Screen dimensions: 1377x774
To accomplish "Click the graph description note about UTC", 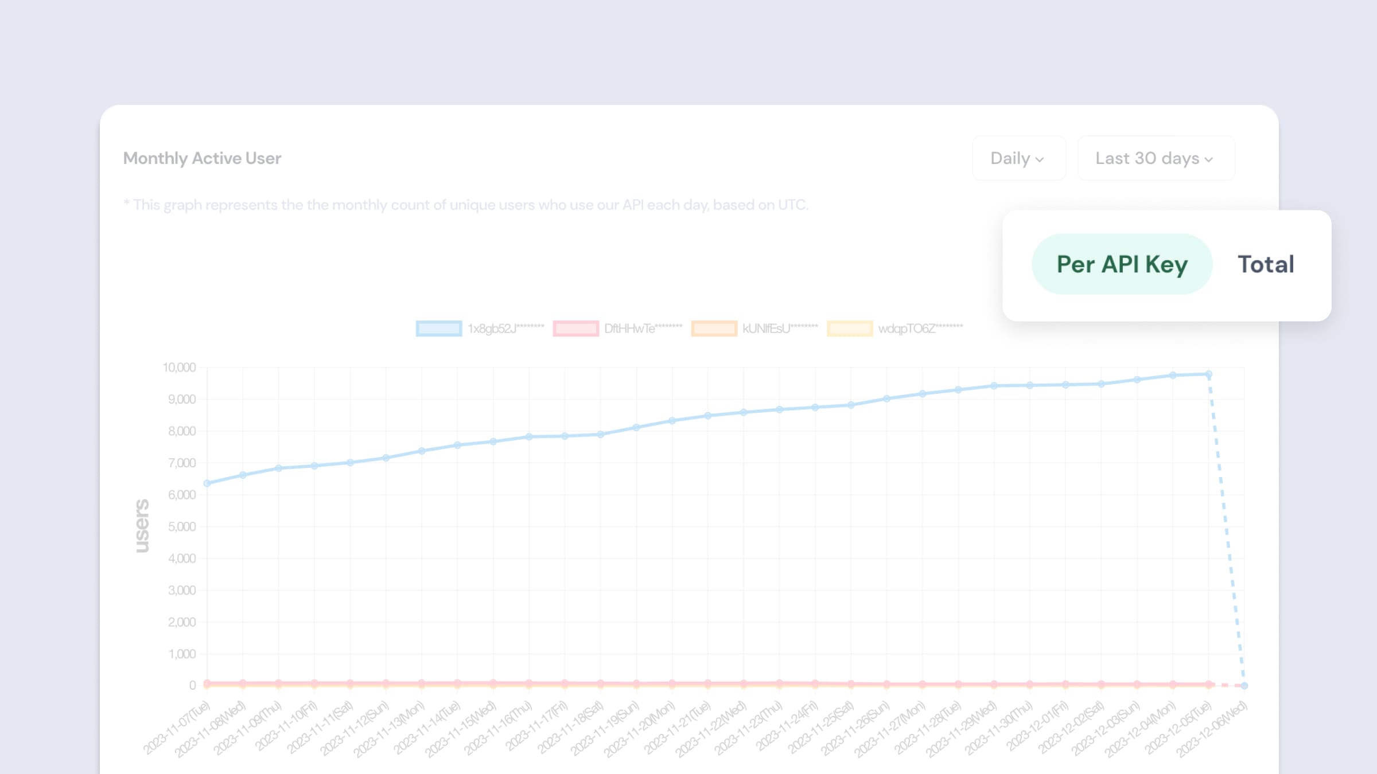I will coord(466,205).
